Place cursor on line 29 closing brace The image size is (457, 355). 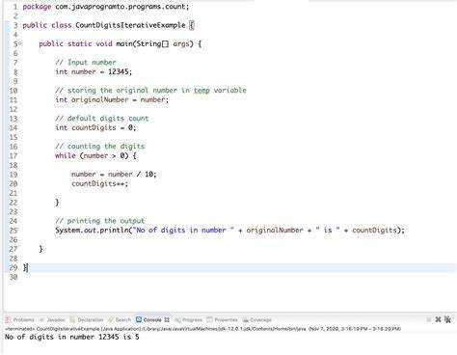coord(25,267)
